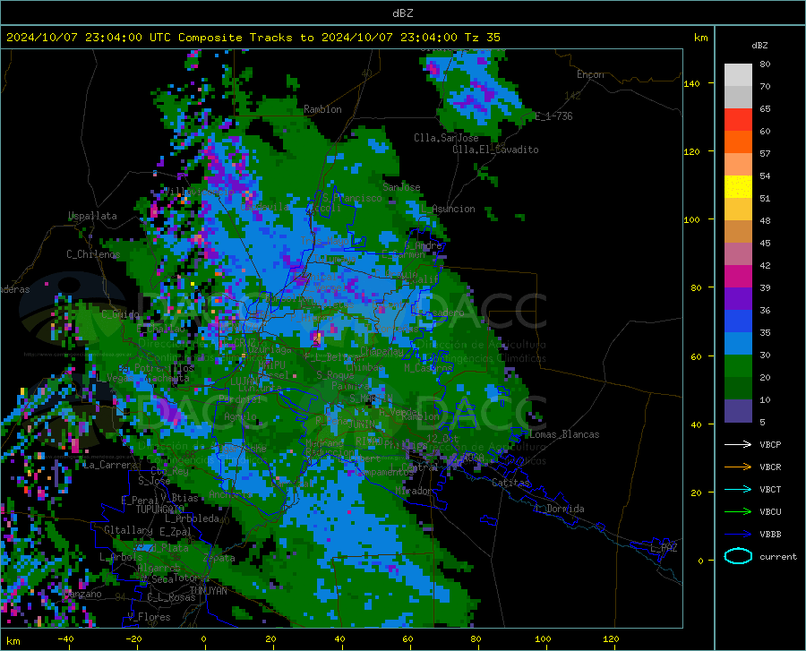Pick the bright yellow 54–51 dBZ swatch
This screenshot has width=806, height=651.
click(738, 187)
